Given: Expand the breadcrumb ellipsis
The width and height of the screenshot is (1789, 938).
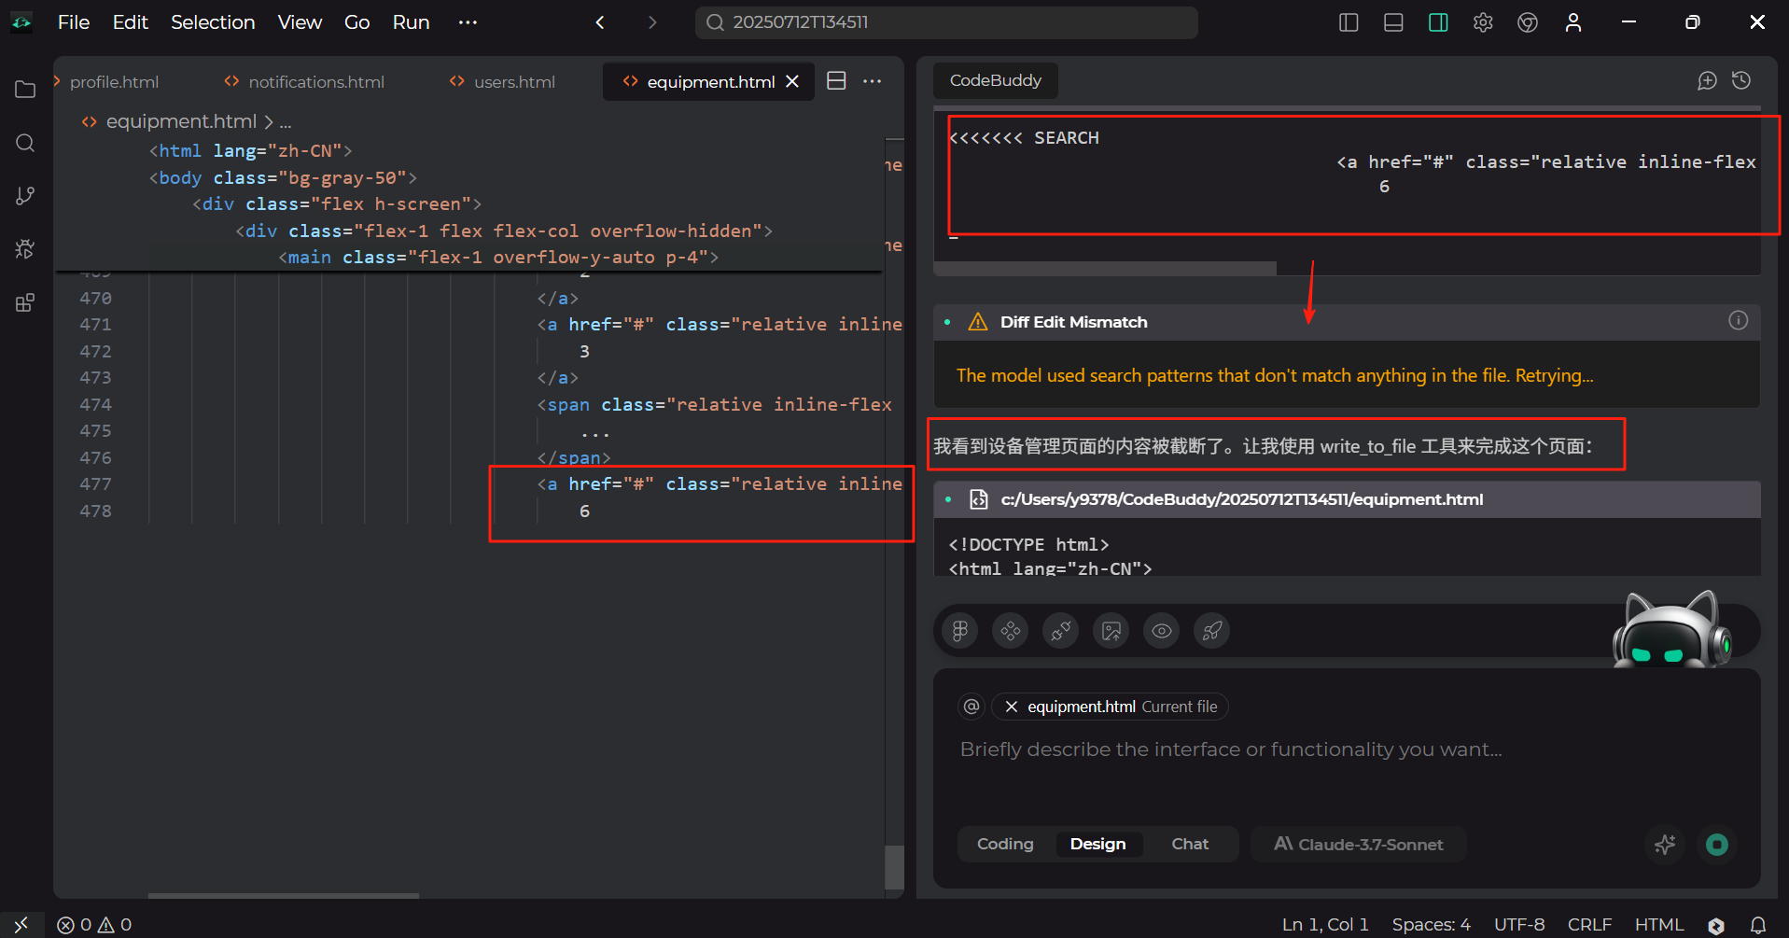Looking at the screenshot, I should point(286,121).
